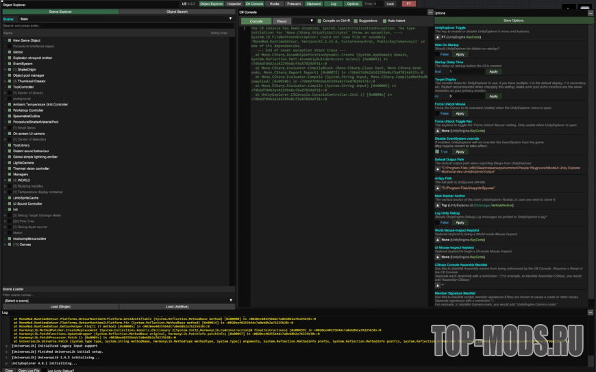
Task: Click the Reset button in C# Console
Action: click(282, 21)
